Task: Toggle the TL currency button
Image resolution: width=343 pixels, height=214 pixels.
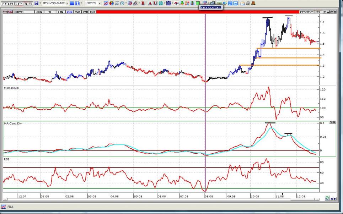Action: coord(50,12)
